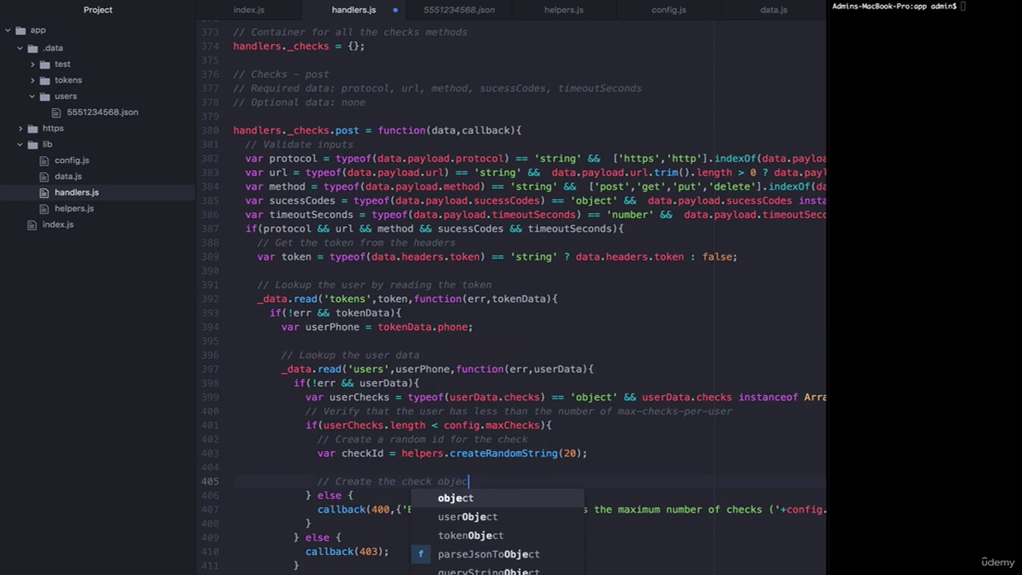Switch to the 5551234568.json tab

[x=459, y=10]
